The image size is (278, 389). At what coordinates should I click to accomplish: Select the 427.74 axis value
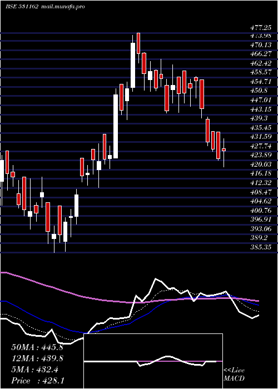coord(261,146)
